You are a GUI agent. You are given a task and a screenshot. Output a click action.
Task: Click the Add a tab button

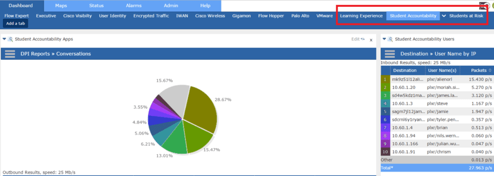15,24
